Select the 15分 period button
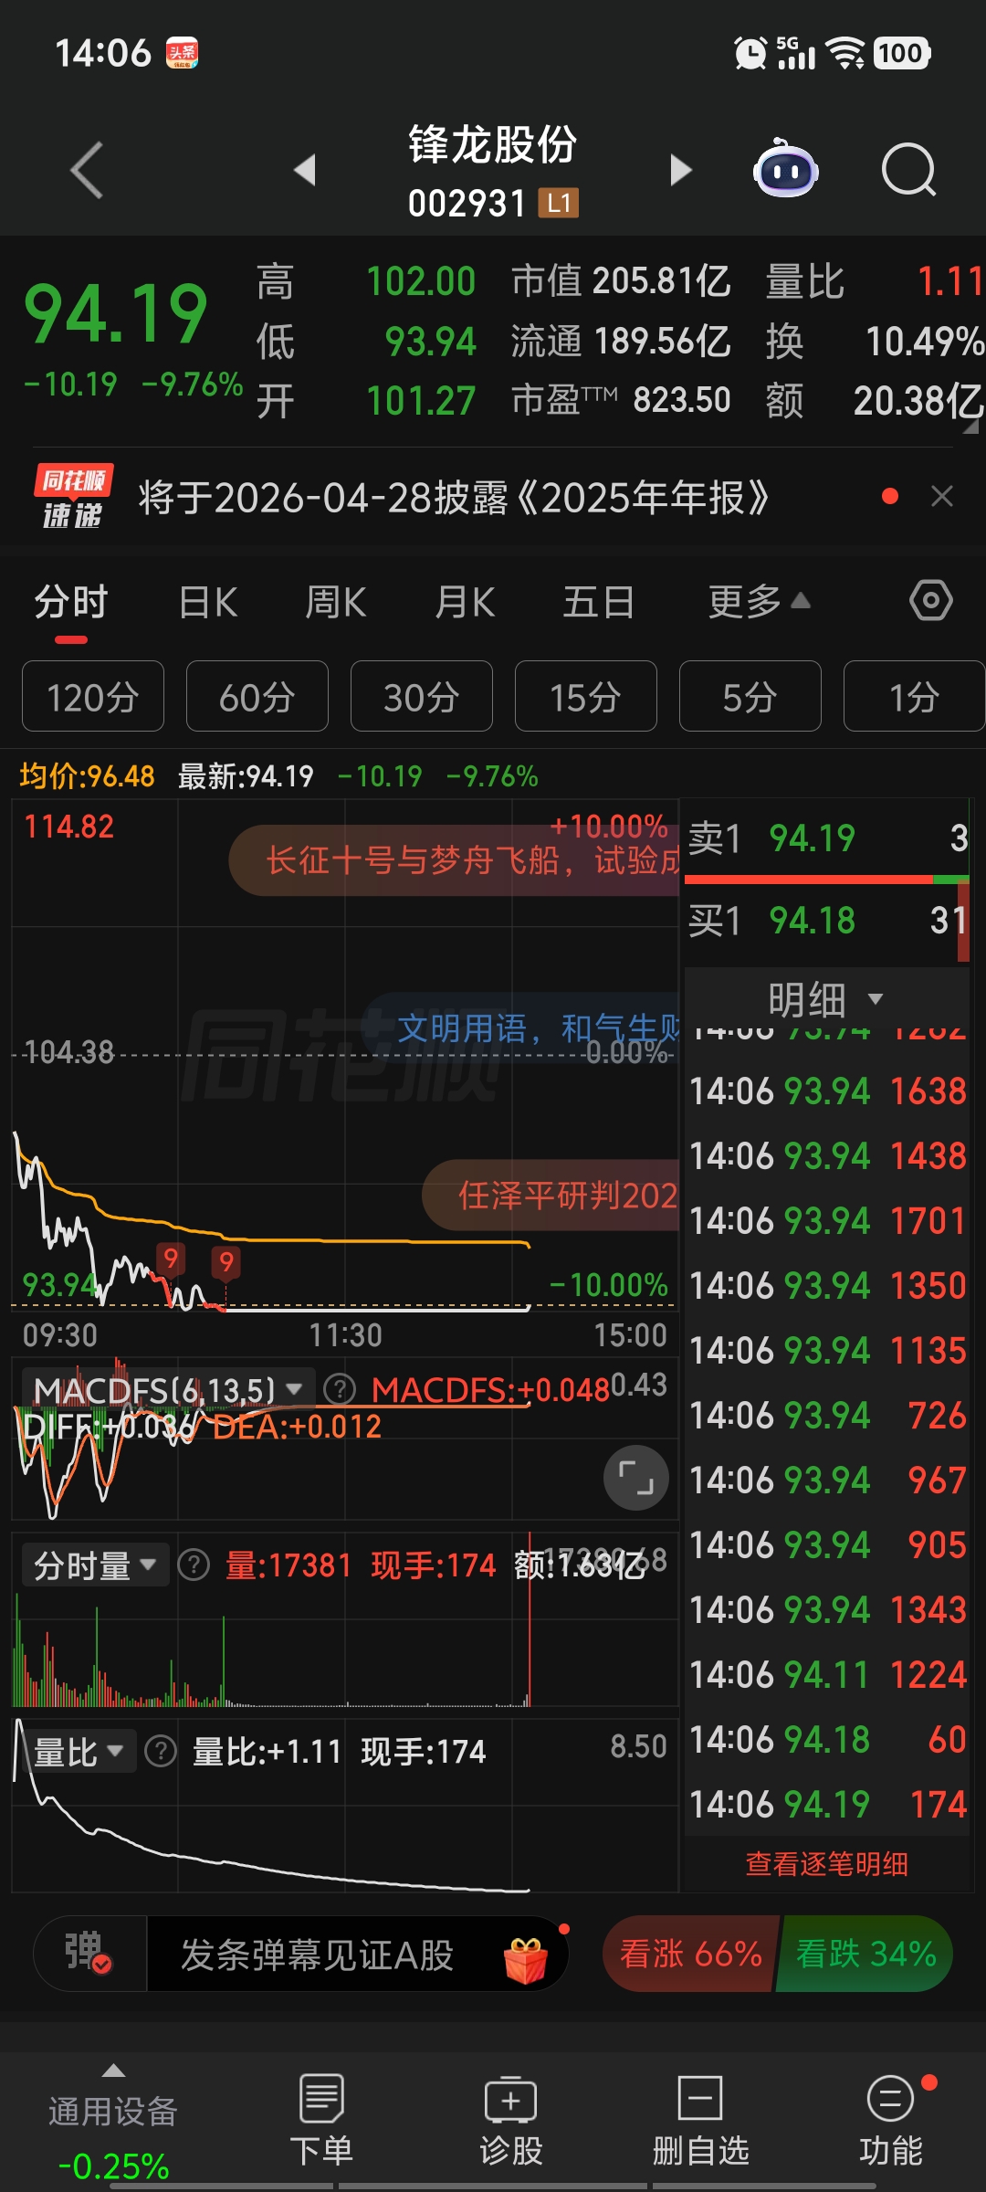The width and height of the screenshot is (986, 2192). 586,696
